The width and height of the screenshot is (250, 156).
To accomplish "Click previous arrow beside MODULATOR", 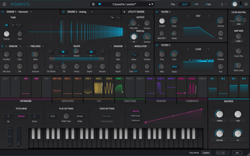I will pos(132,46).
